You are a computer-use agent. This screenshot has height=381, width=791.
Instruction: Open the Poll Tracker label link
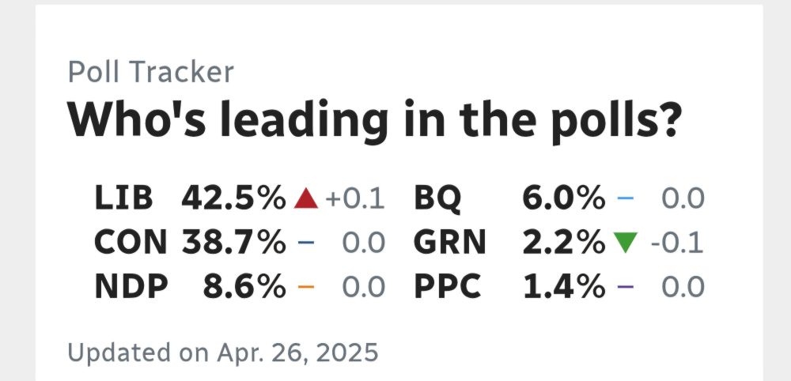[151, 72]
